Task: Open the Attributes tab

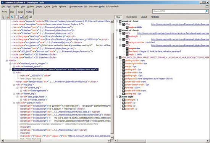Action: (x=155, y=17)
